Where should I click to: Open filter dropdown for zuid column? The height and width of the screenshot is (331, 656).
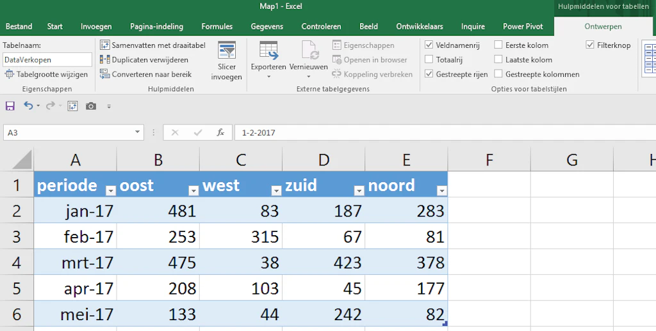click(x=359, y=191)
